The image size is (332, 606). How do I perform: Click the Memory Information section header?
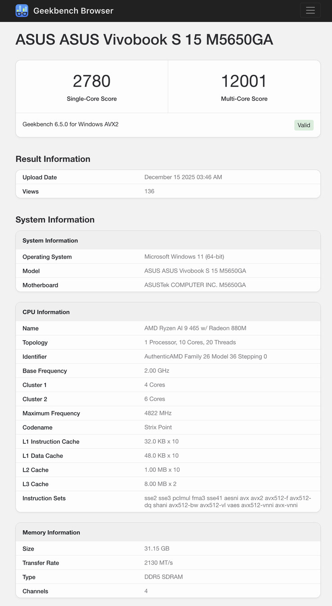coord(51,532)
